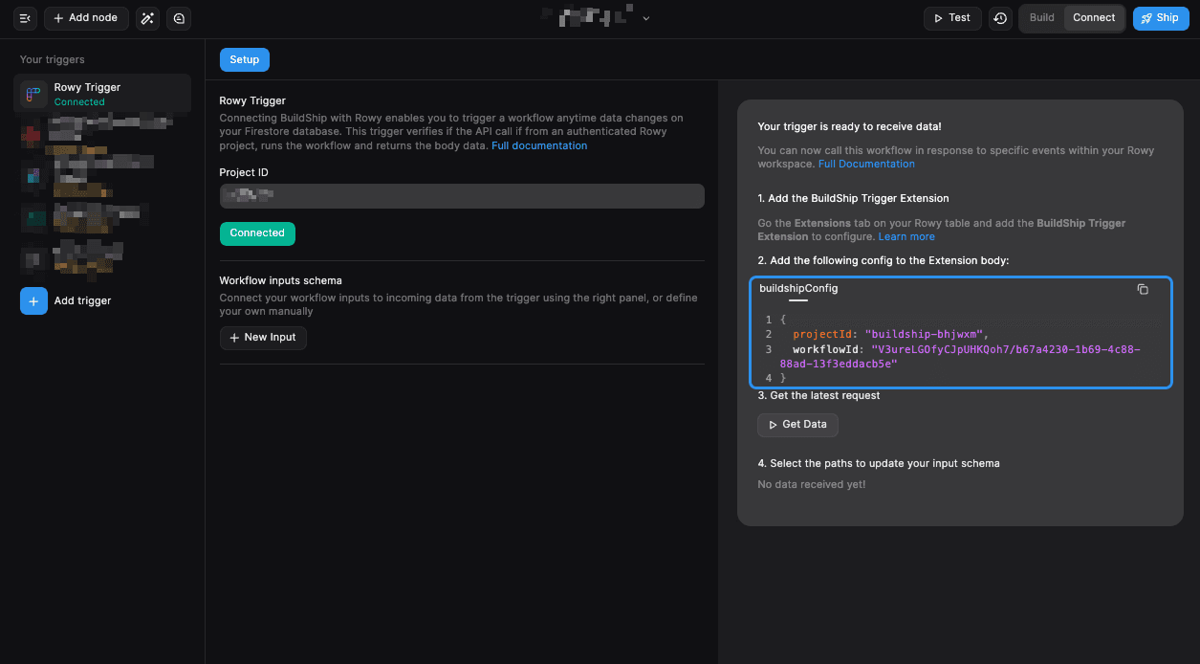Open the chat bubble icon in toolbar
The width and height of the screenshot is (1200, 664).
click(179, 18)
